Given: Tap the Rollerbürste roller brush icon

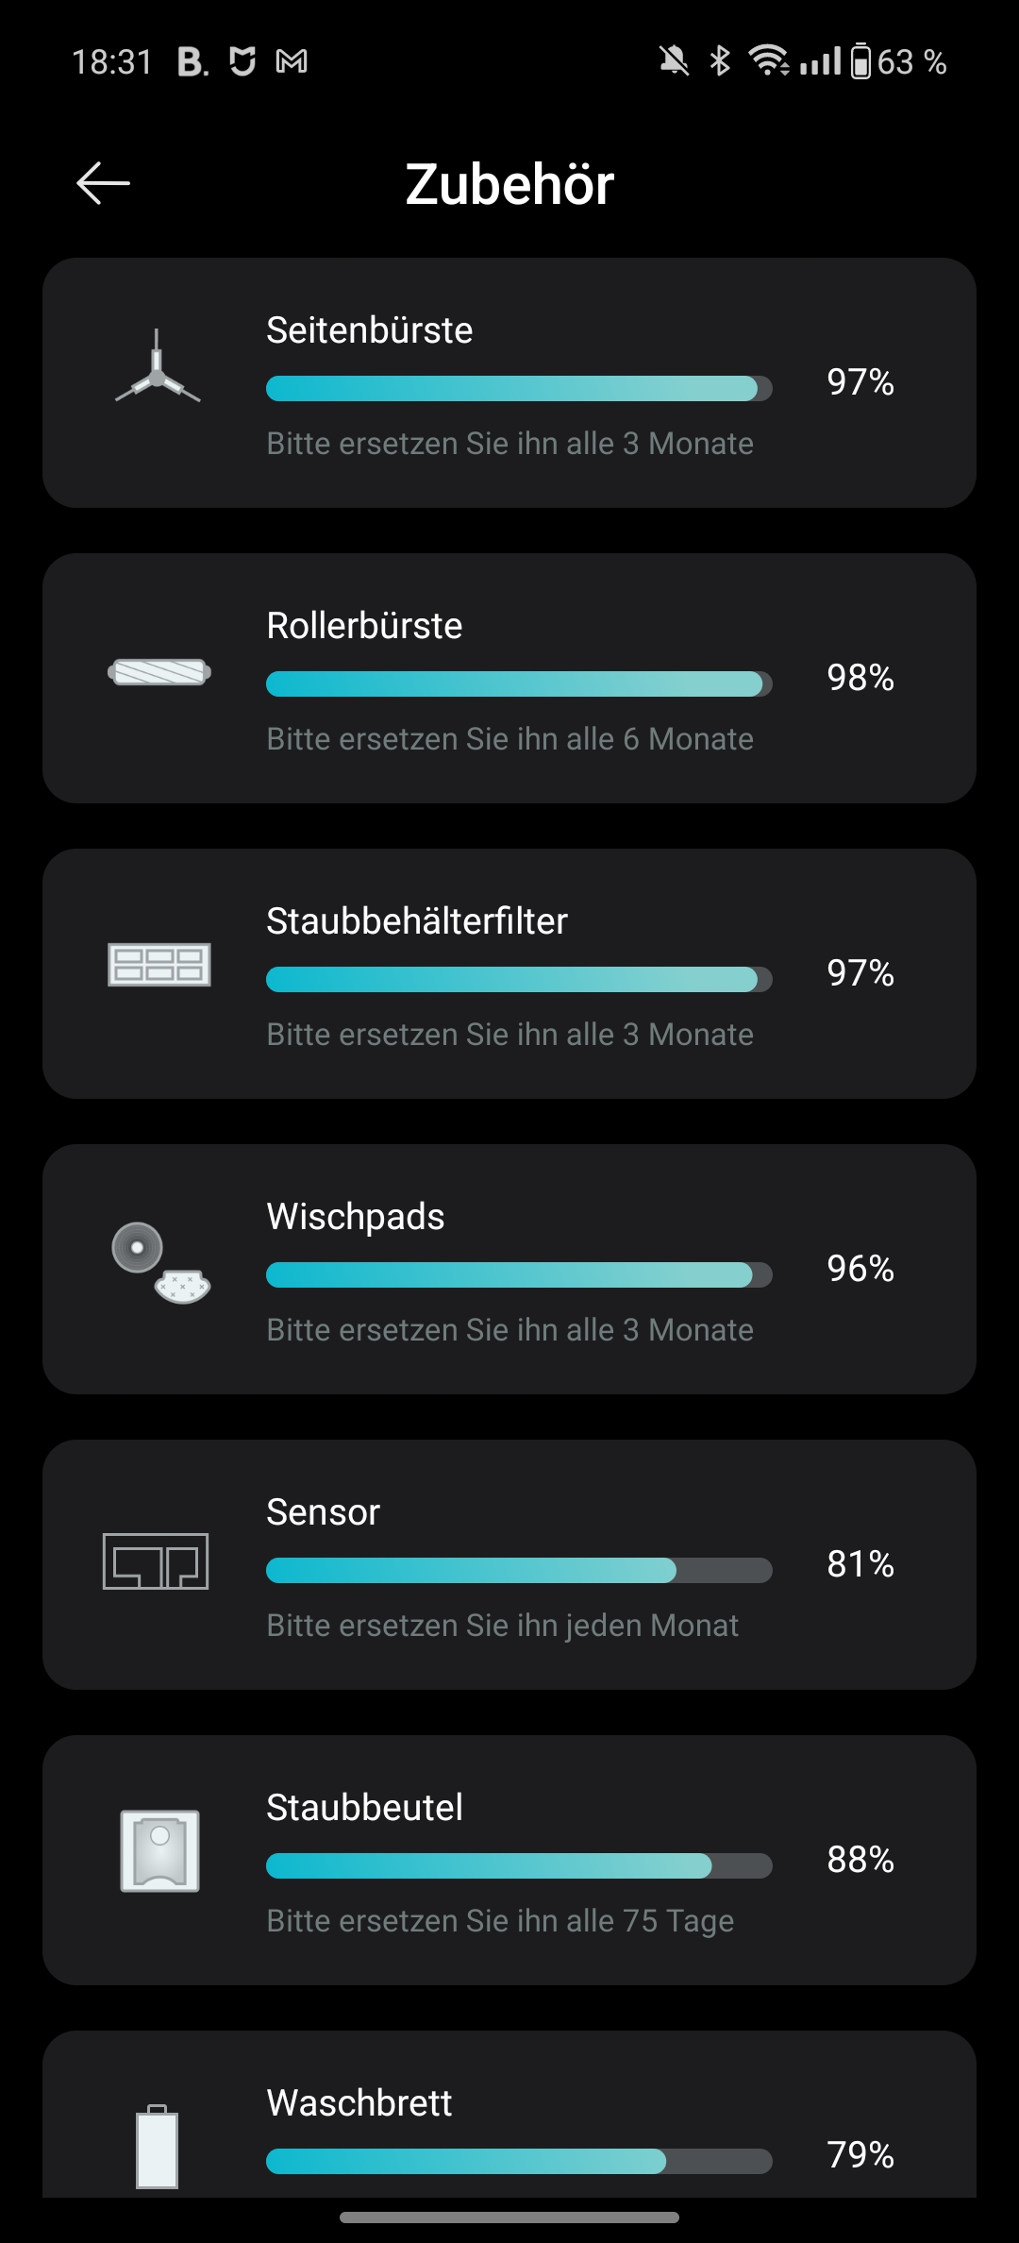Looking at the screenshot, I should point(159,672).
